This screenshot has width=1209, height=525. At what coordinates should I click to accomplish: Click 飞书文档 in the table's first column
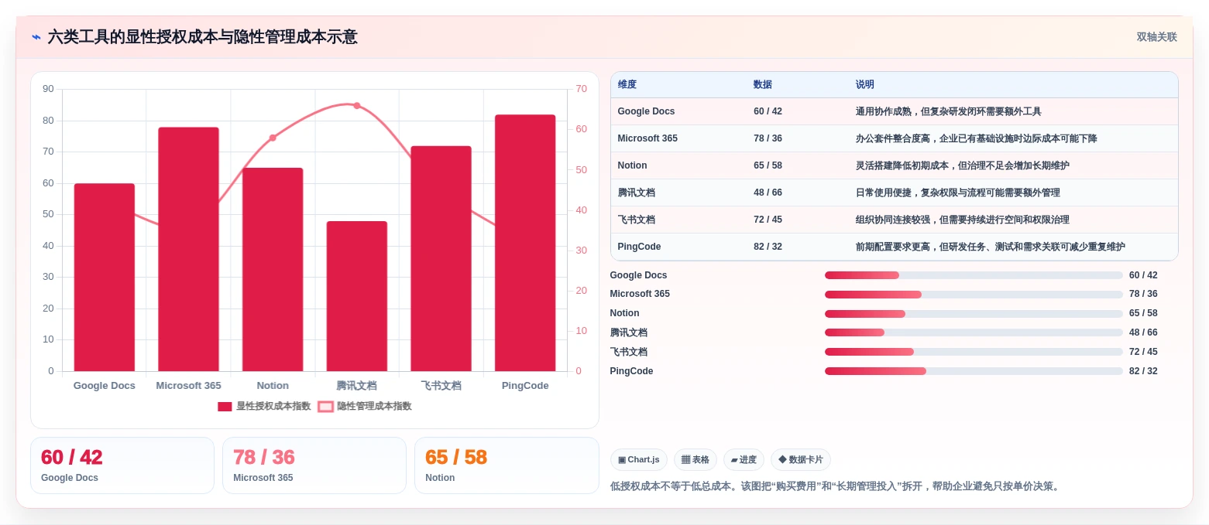tap(637, 220)
